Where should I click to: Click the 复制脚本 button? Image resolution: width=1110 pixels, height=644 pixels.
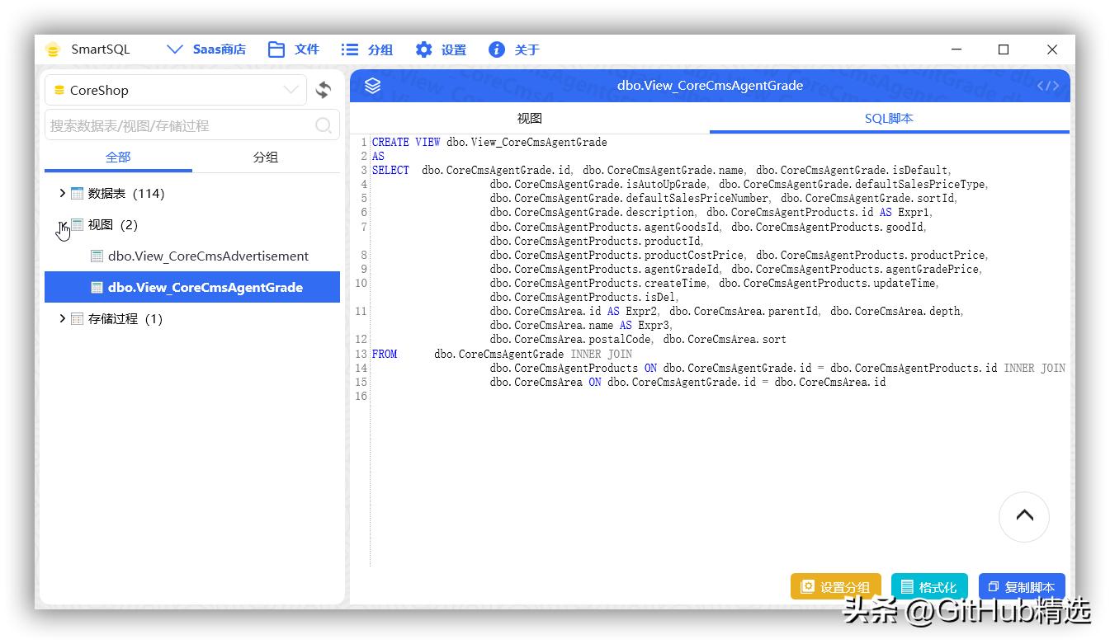1021,586
